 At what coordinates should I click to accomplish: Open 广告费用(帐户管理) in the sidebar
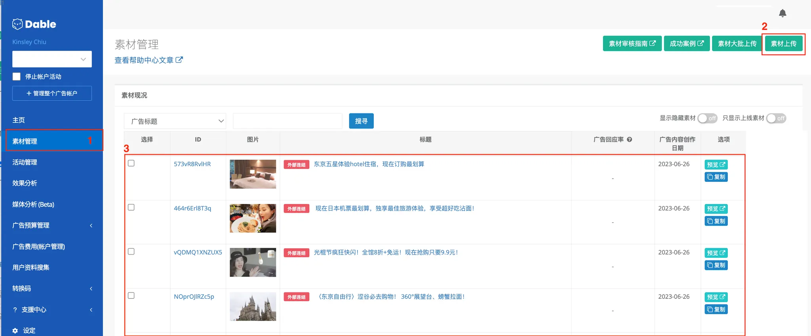pos(39,247)
